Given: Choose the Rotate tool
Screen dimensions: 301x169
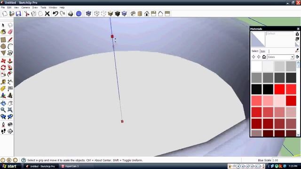Looking at the screenshot, I should 3,68.
